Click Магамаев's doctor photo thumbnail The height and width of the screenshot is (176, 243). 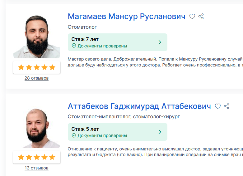click(x=37, y=35)
